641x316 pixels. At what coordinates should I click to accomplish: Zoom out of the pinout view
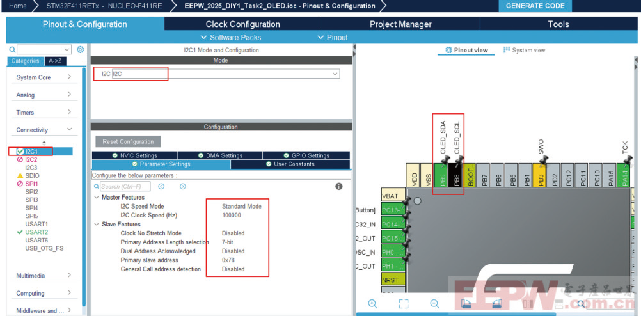coord(434,304)
